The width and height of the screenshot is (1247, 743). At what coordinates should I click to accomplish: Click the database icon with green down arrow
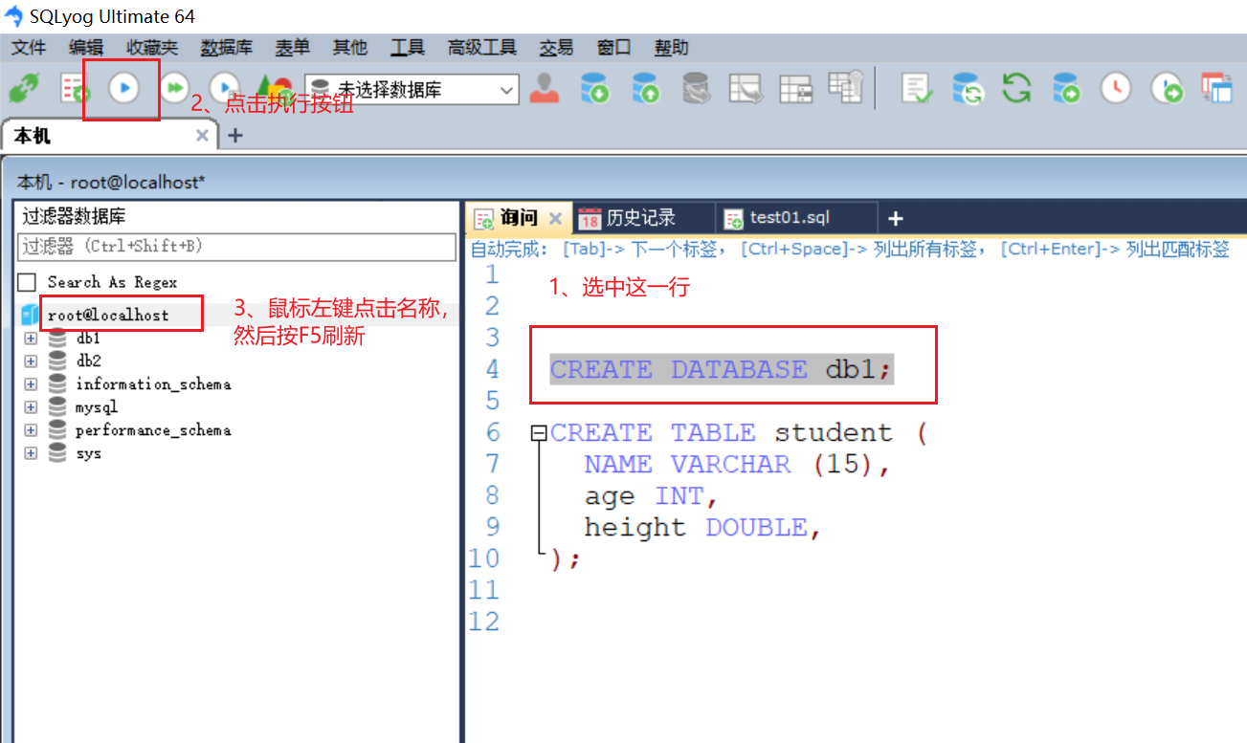tap(594, 89)
